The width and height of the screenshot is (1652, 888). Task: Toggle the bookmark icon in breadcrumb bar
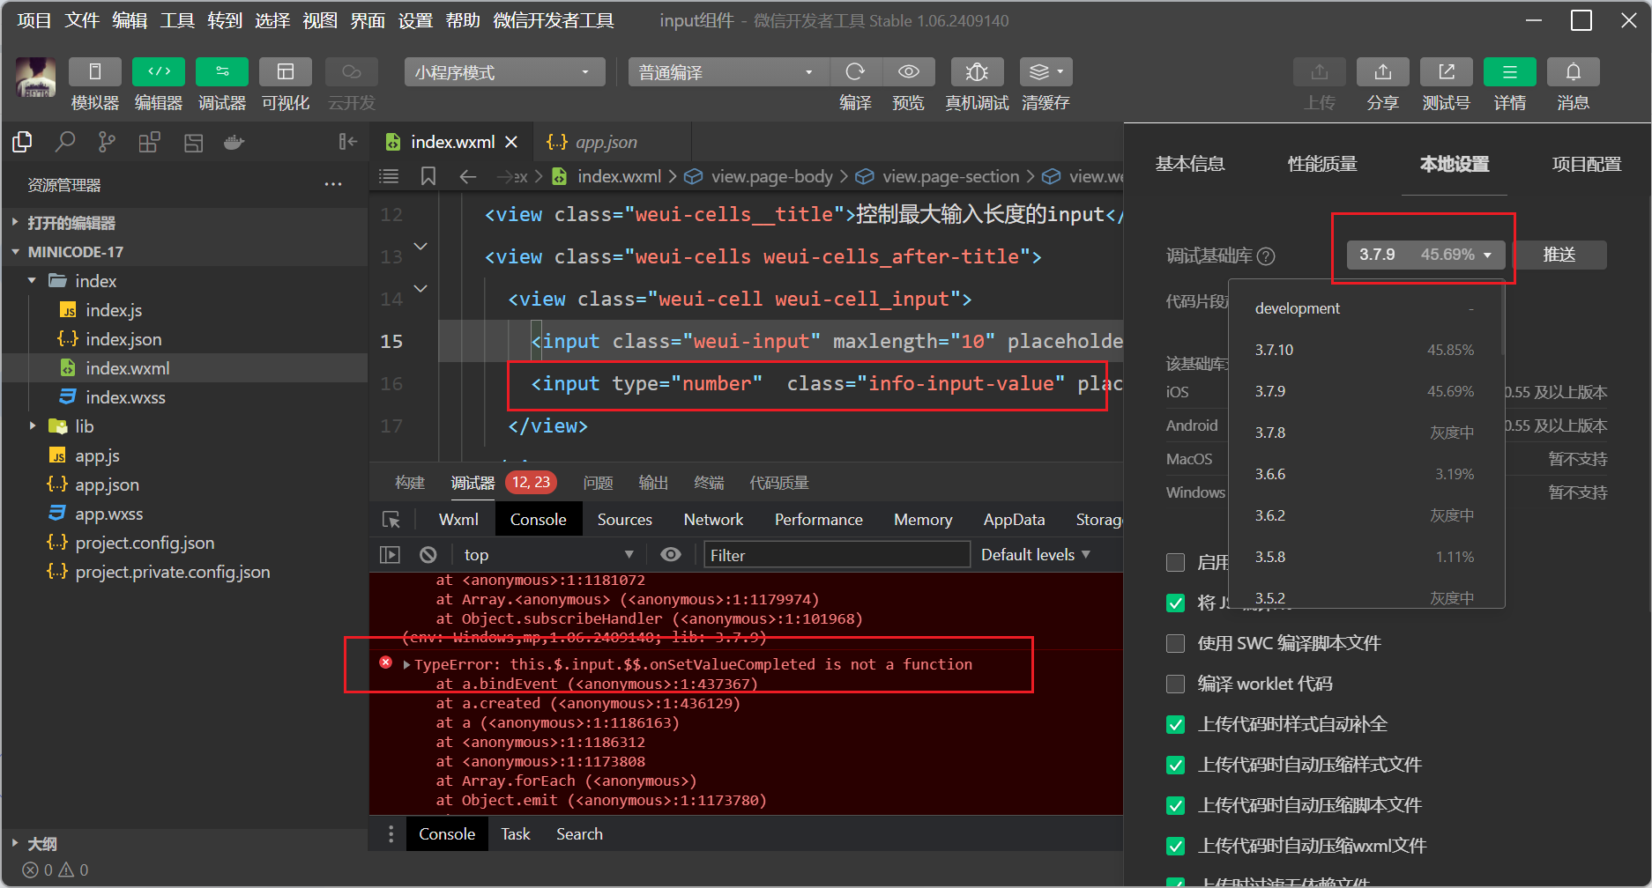pos(428,176)
